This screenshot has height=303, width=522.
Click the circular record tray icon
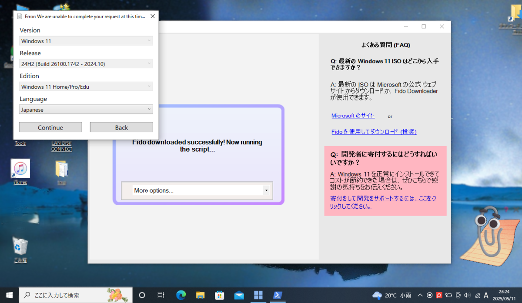click(x=430, y=295)
